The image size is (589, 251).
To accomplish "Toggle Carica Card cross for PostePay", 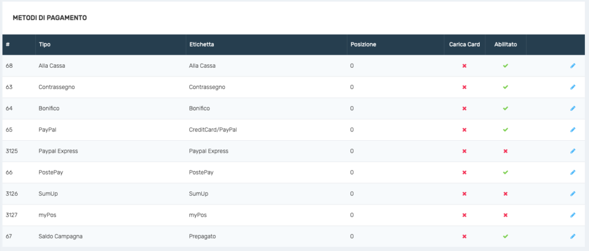I will (x=464, y=172).
